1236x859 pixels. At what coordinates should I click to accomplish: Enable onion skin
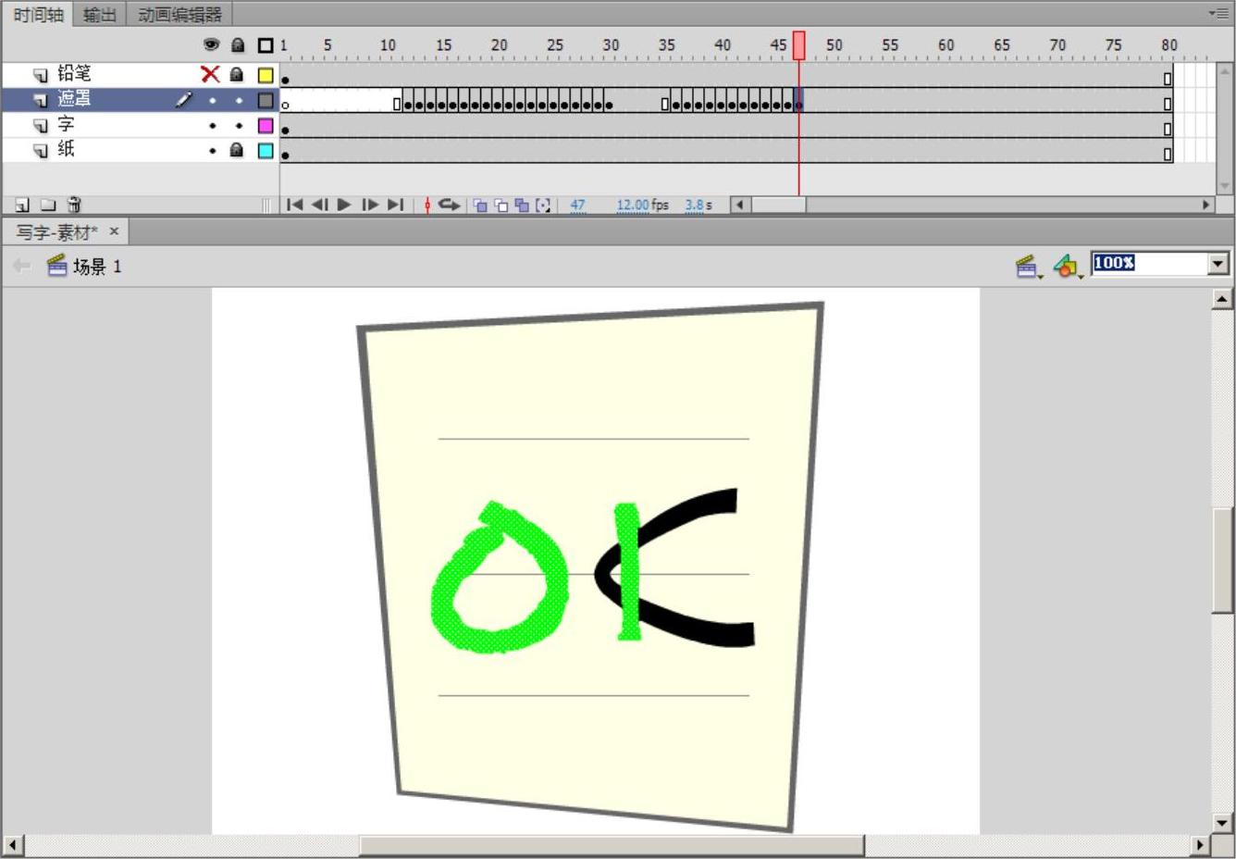[480, 205]
